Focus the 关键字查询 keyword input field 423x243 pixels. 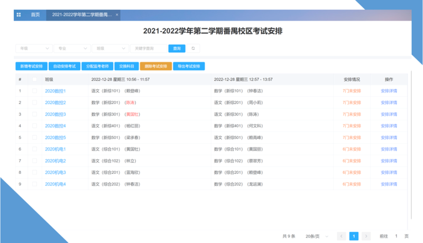pos(149,49)
